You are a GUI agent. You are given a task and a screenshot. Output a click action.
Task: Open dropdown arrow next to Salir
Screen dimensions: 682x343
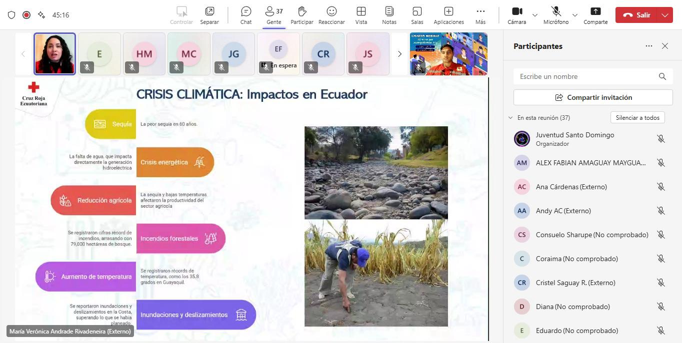tap(664, 15)
